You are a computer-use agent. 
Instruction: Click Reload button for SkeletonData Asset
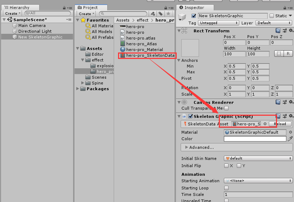pyautogui.click(x=280, y=124)
